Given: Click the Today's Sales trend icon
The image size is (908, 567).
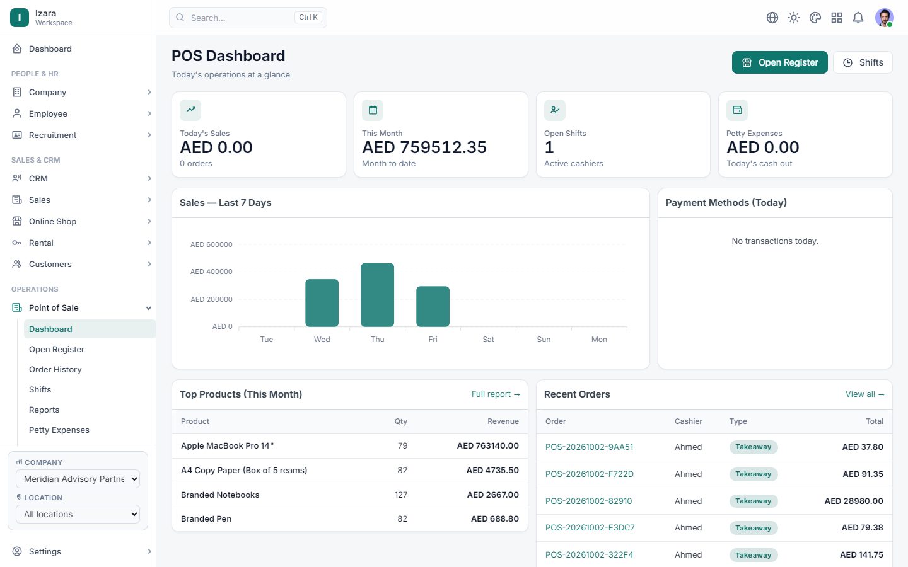Looking at the screenshot, I should (190, 110).
